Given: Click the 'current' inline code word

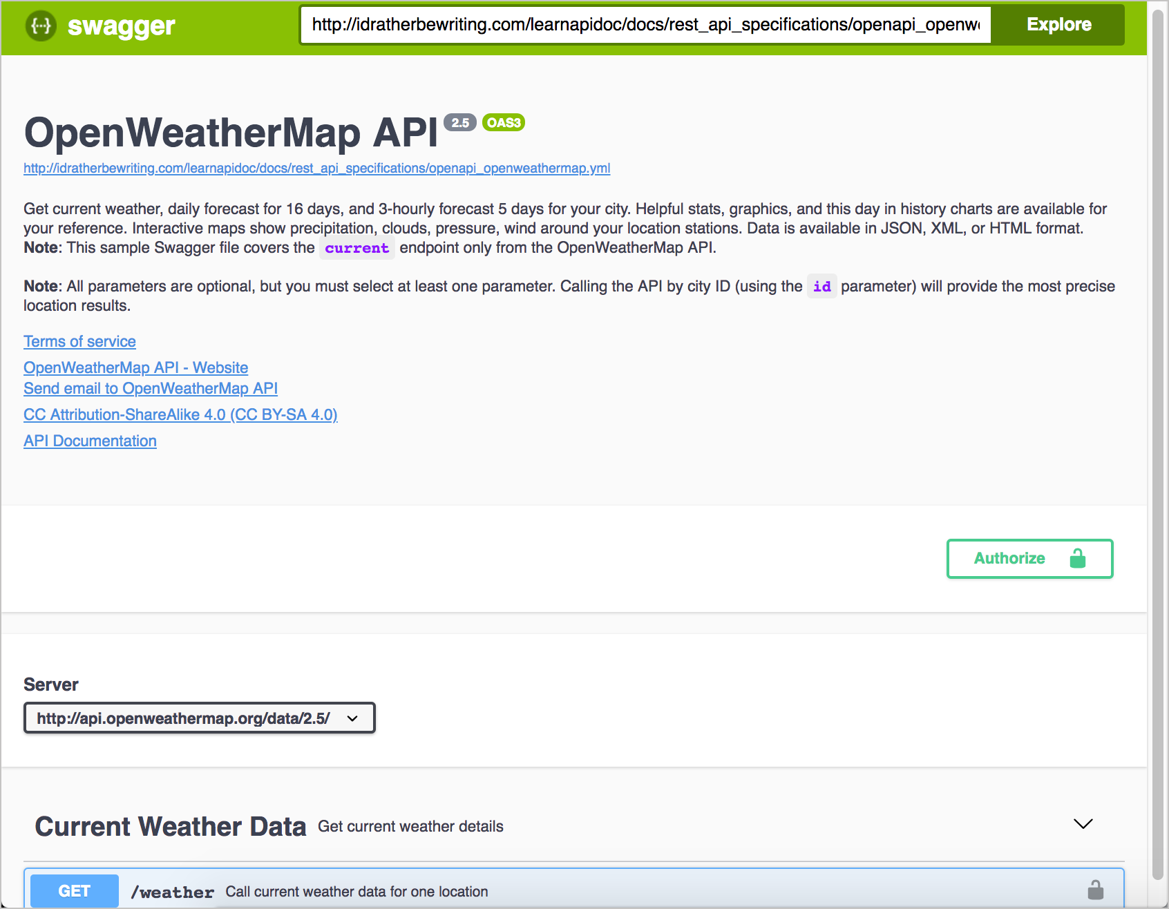Looking at the screenshot, I should pos(357,248).
